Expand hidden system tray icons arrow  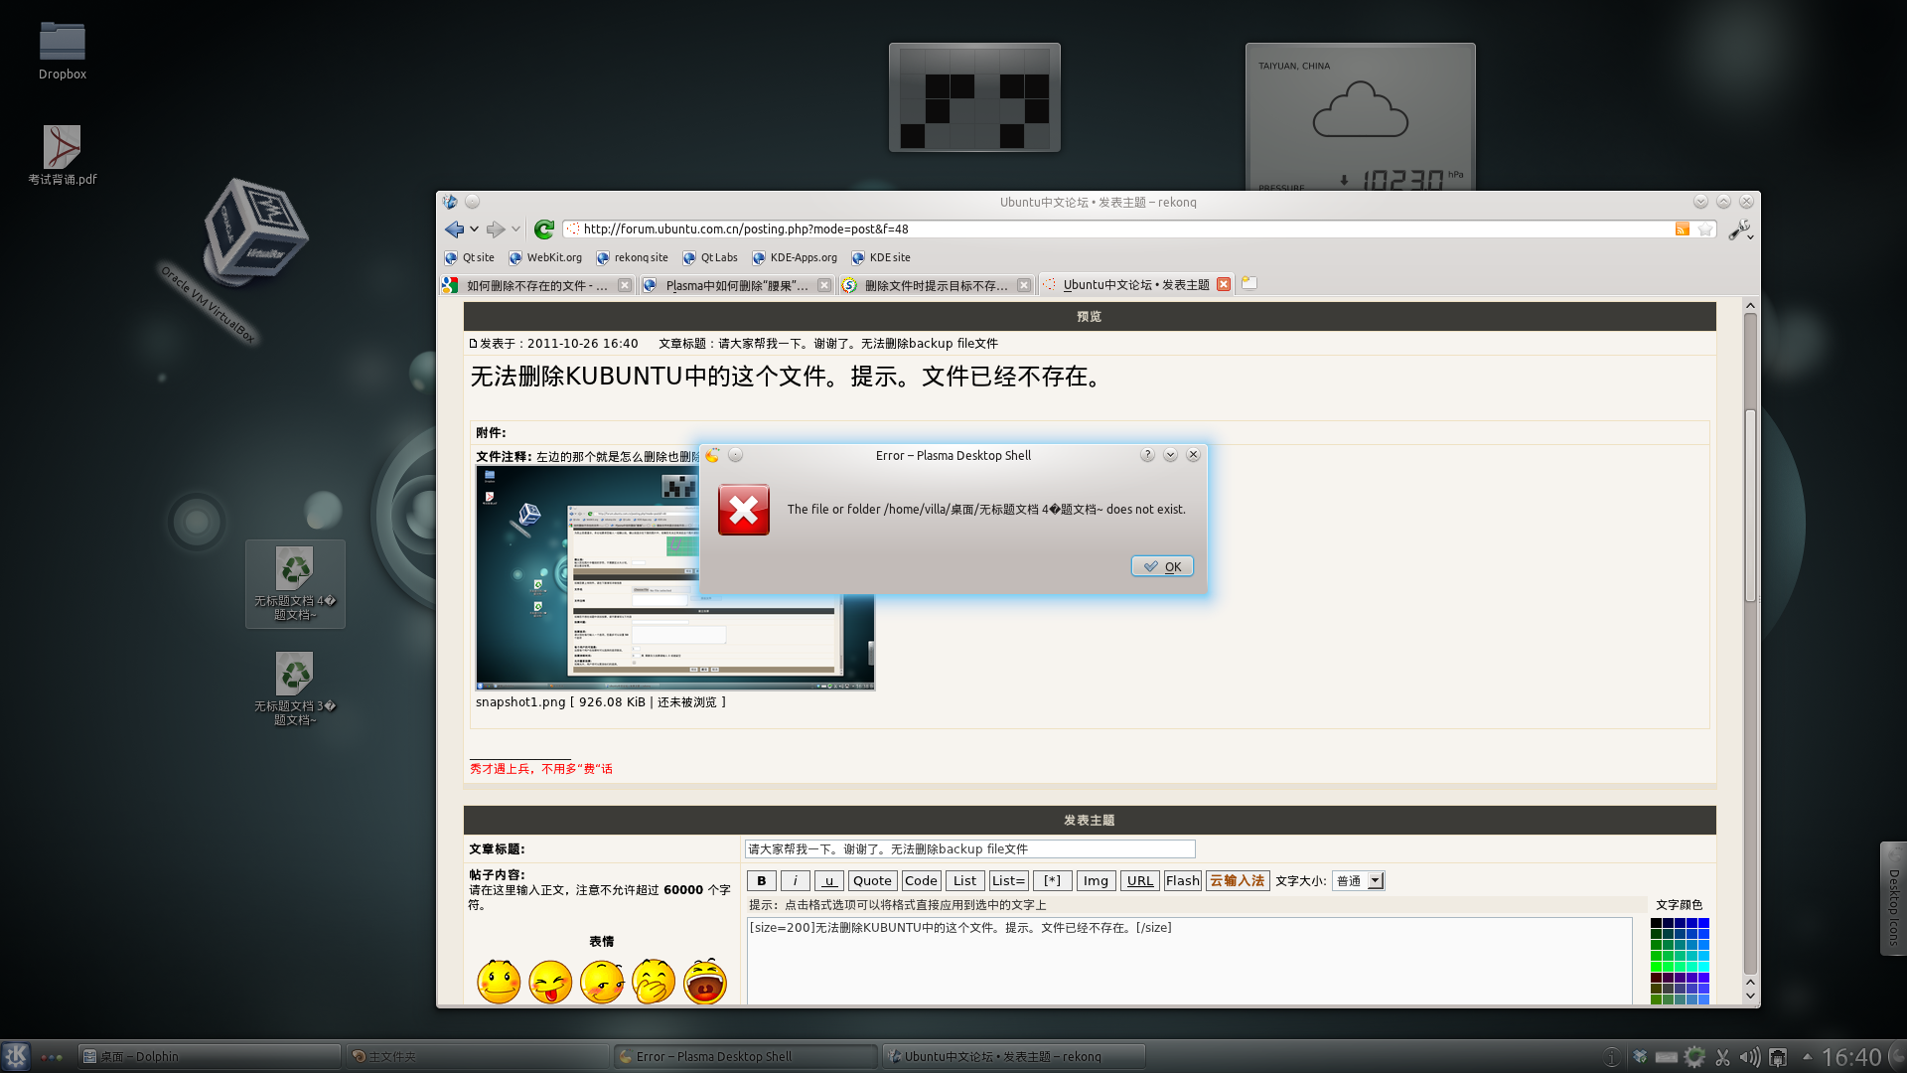point(1807,1056)
